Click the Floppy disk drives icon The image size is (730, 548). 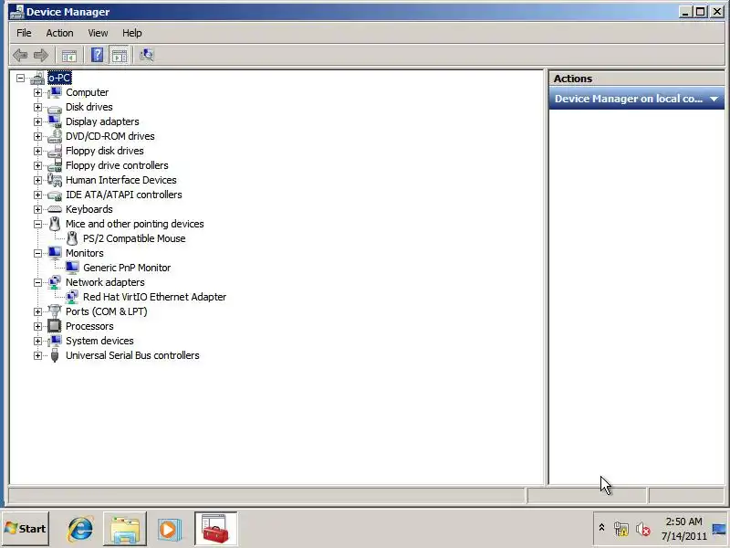pos(55,151)
